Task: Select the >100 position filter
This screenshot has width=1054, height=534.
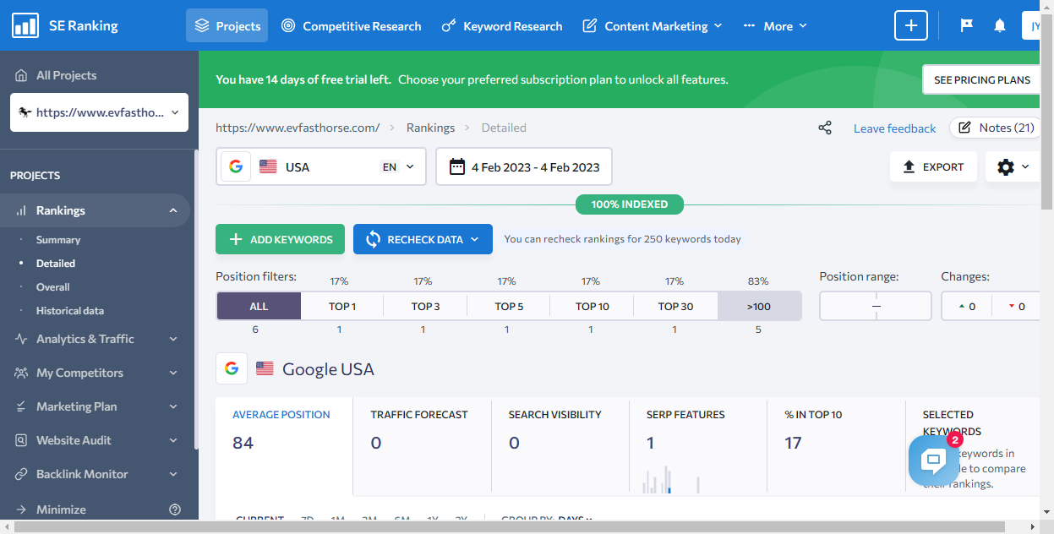Action: tap(759, 306)
